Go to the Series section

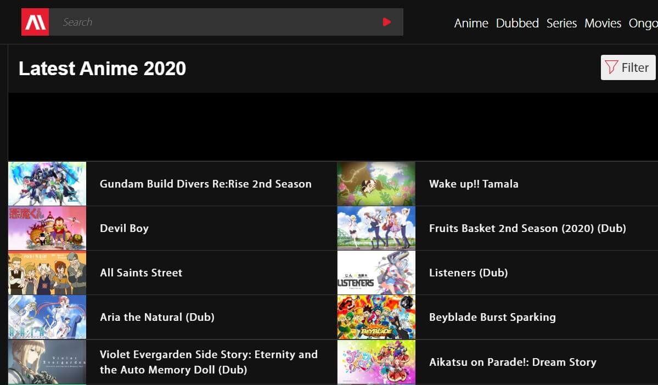click(561, 23)
